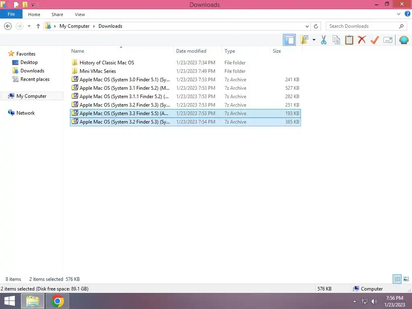Select the System 3.0 Finder 5.1 archive
Image resolution: width=412 pixels, height=309 pixels.
point(185,79)
